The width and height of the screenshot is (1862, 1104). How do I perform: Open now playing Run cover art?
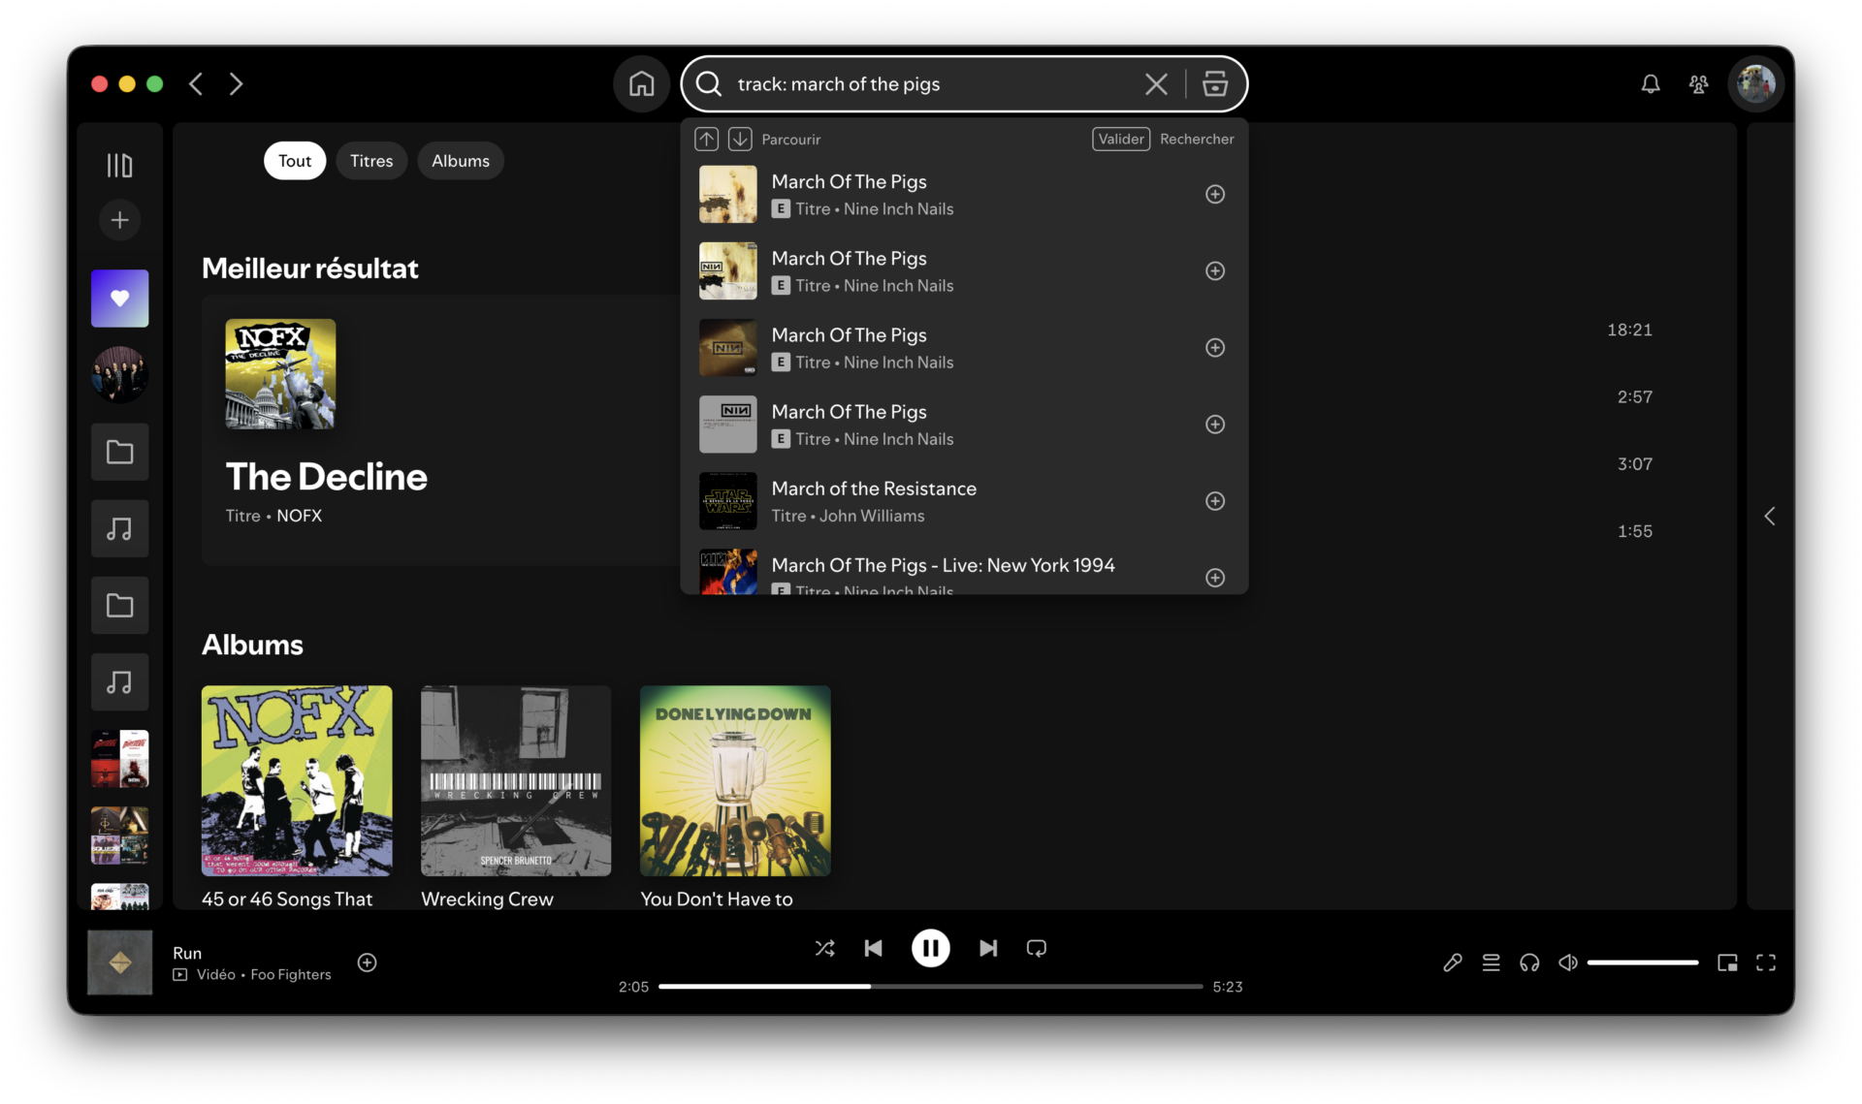tap(120, 962)
